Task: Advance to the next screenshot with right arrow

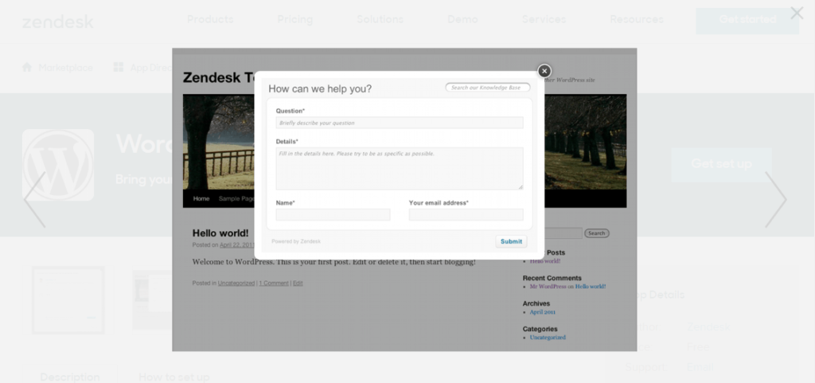Action: click(x=776, y=200)
